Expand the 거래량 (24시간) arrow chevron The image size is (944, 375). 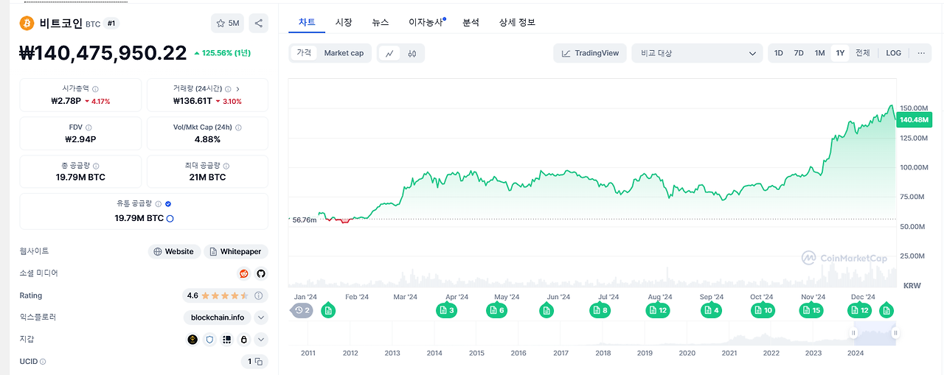(x=237, y=88)
